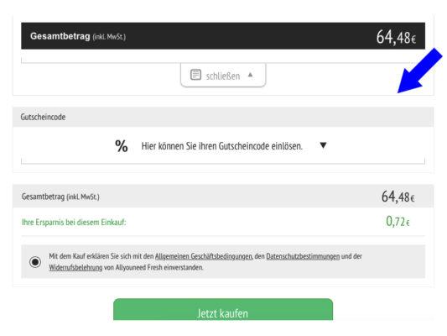Open the Widerrufsbelehrung link

pos(75,267)
